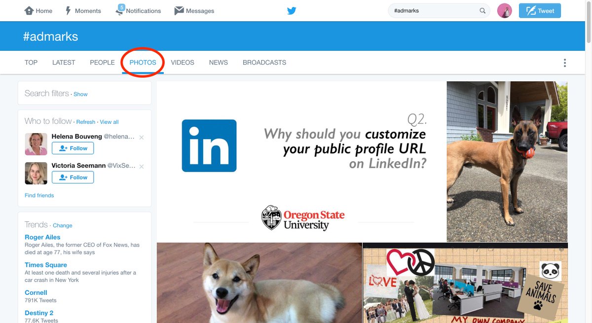Refresh Who to follow suggestions
Screen dimensions: 592x323
[86, 122]
